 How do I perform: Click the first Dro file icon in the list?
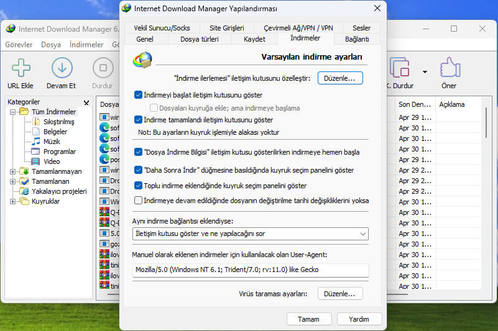(x=104, y=181)
